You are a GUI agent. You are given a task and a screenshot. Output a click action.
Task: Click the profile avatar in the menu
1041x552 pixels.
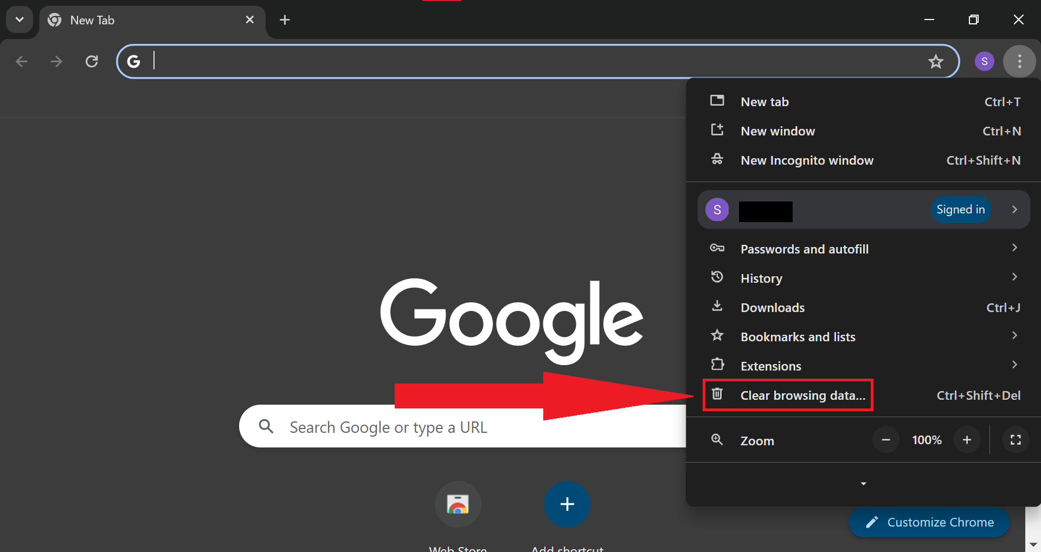[717, 210]
